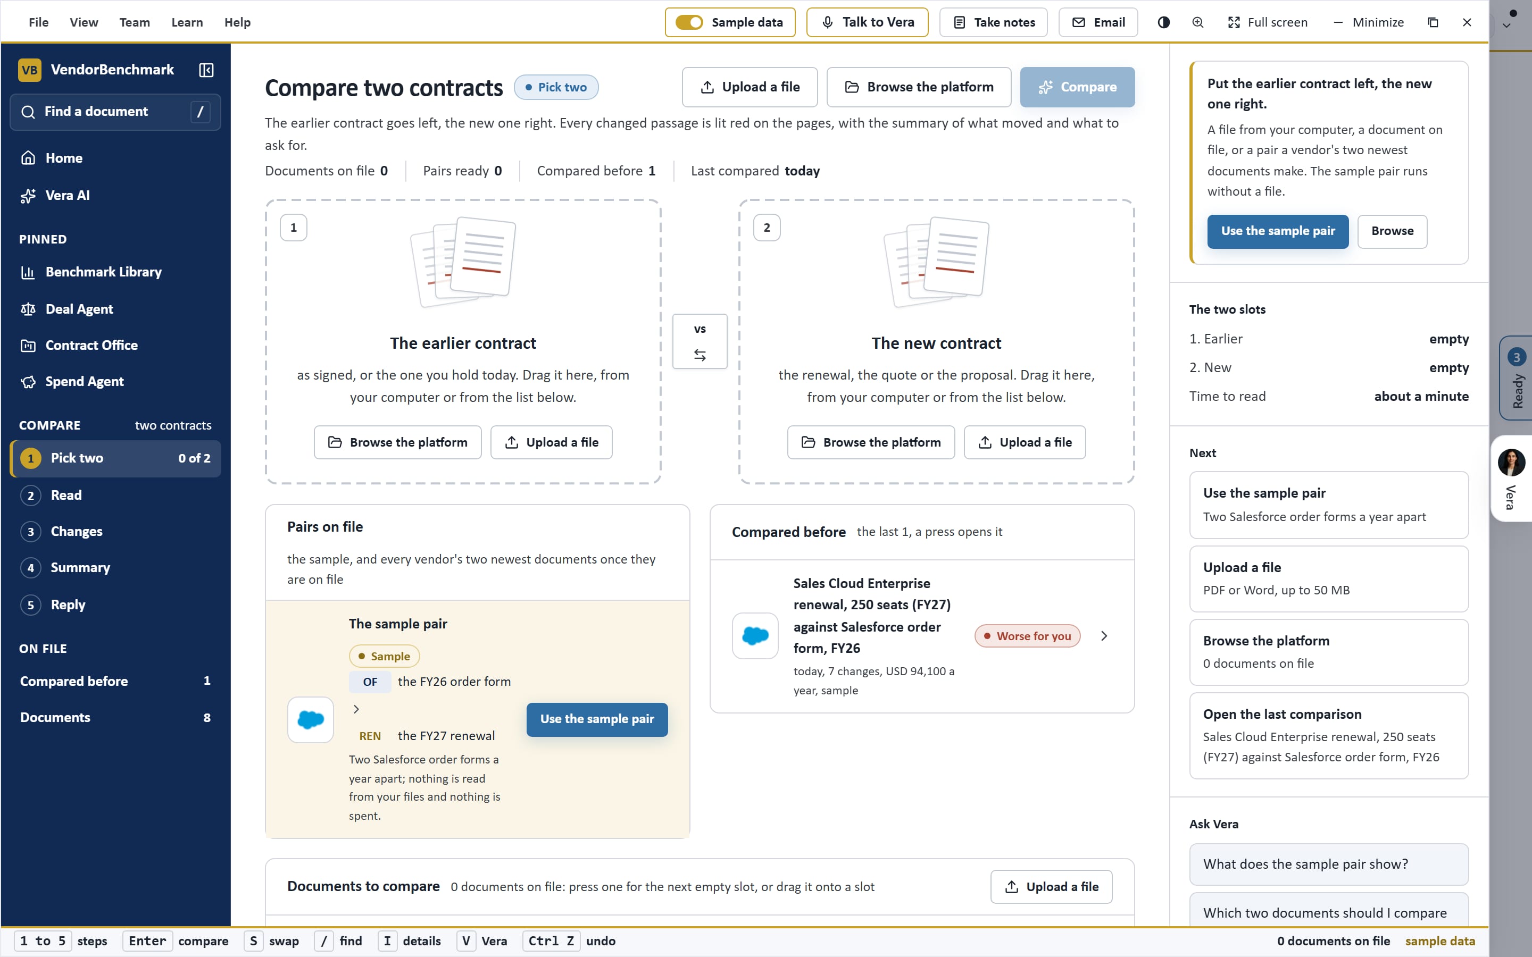Open Documents list showing 8
The width and height of the screenshot is (1532, 957).
(x=115, y=717)
